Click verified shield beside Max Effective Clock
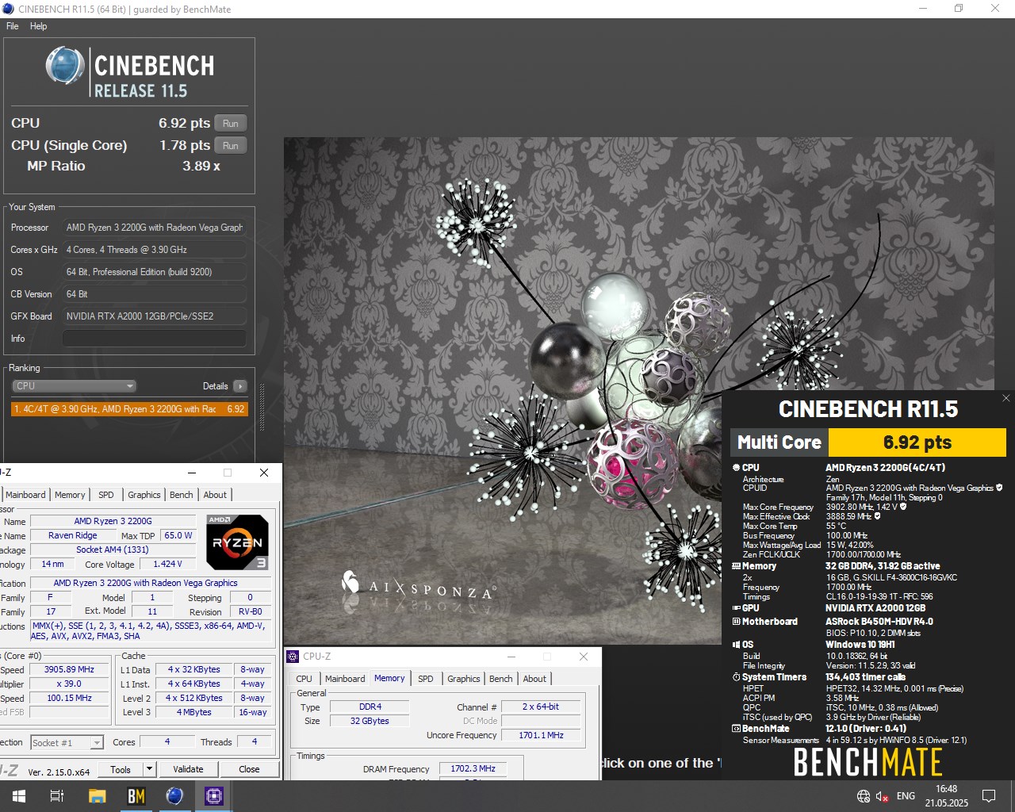The image size is (1015, 812). 878,516
